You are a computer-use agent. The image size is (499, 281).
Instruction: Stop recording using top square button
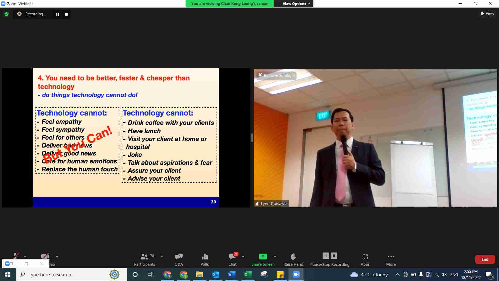(66, 14)
